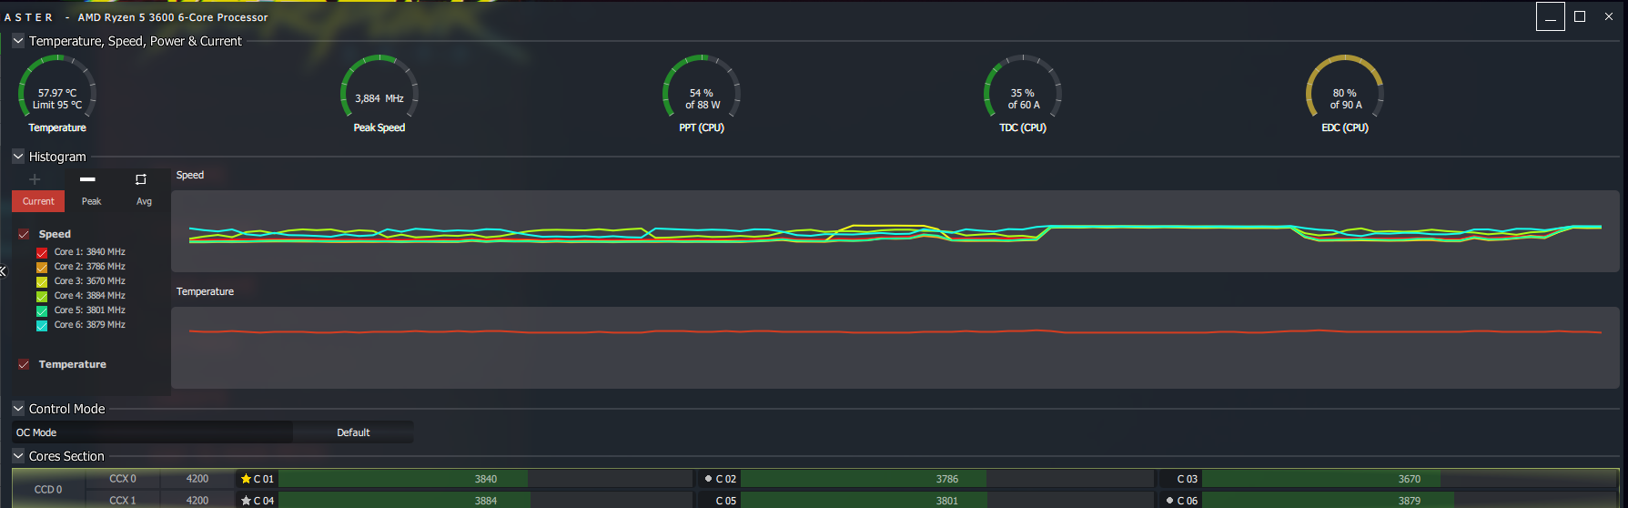Screen dimensions: 1628x508
Task: Click the dot marker on C 02
Action: (x=708, y=479)
